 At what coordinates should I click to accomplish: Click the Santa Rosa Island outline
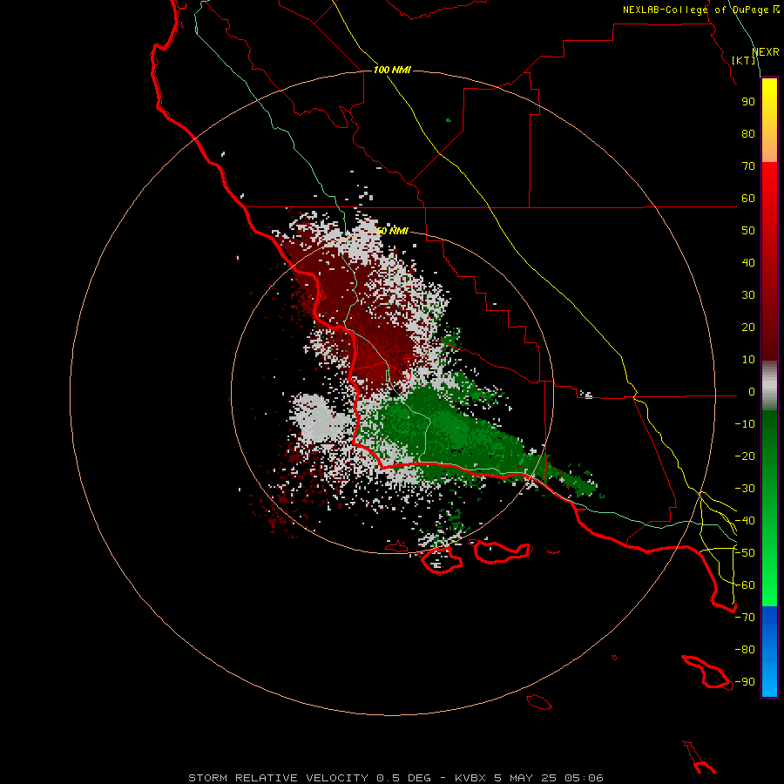[441, 560]
